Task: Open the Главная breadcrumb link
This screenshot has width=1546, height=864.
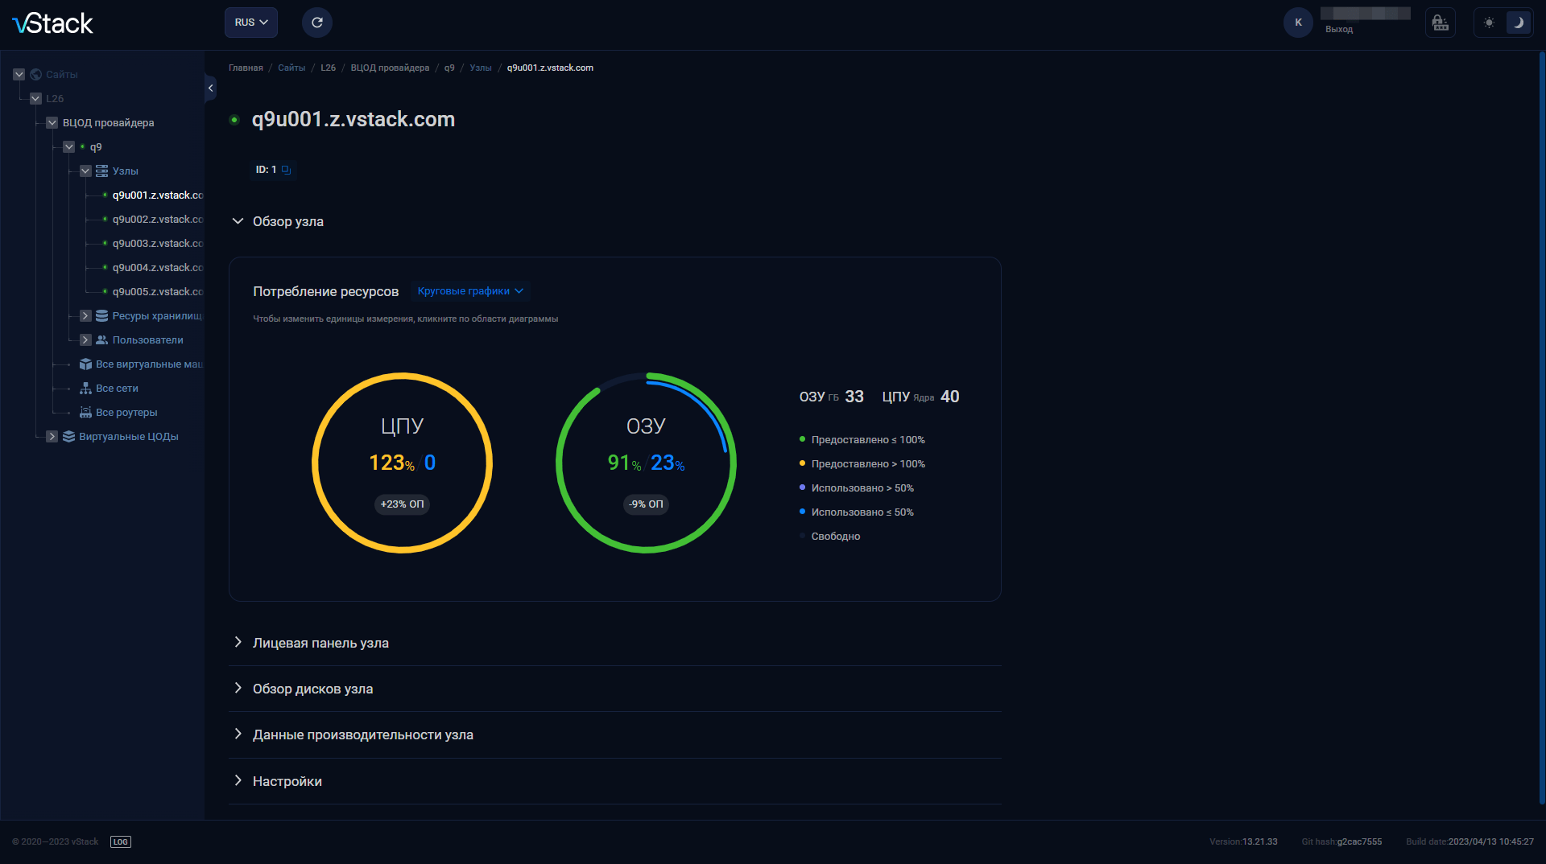Action: pos(246,68)
